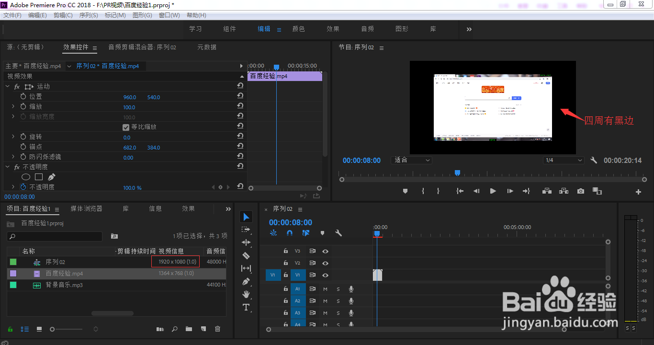Go to In point in Program monitor
The width and height of the screenshot is (654, 345).
click(x=460, y=191)
